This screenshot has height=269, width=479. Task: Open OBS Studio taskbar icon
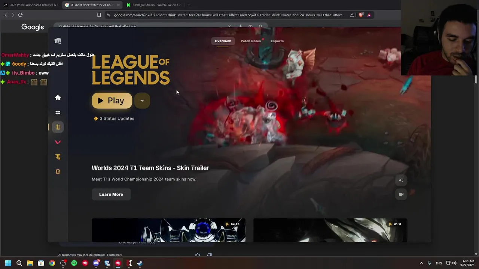[63, 263]
